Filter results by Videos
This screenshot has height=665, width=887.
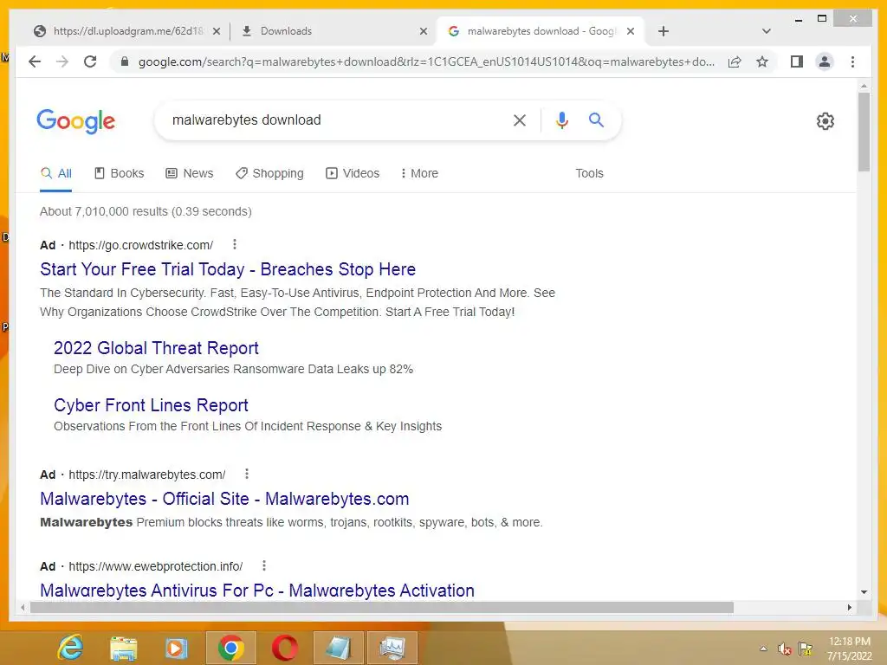click(x=353, y=173)
